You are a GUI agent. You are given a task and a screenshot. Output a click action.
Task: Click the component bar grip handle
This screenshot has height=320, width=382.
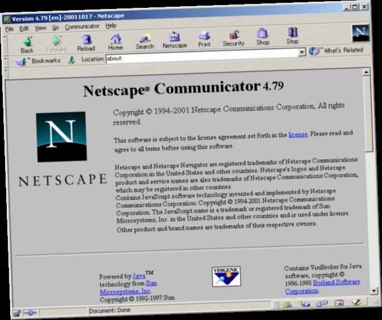point(276,305)
